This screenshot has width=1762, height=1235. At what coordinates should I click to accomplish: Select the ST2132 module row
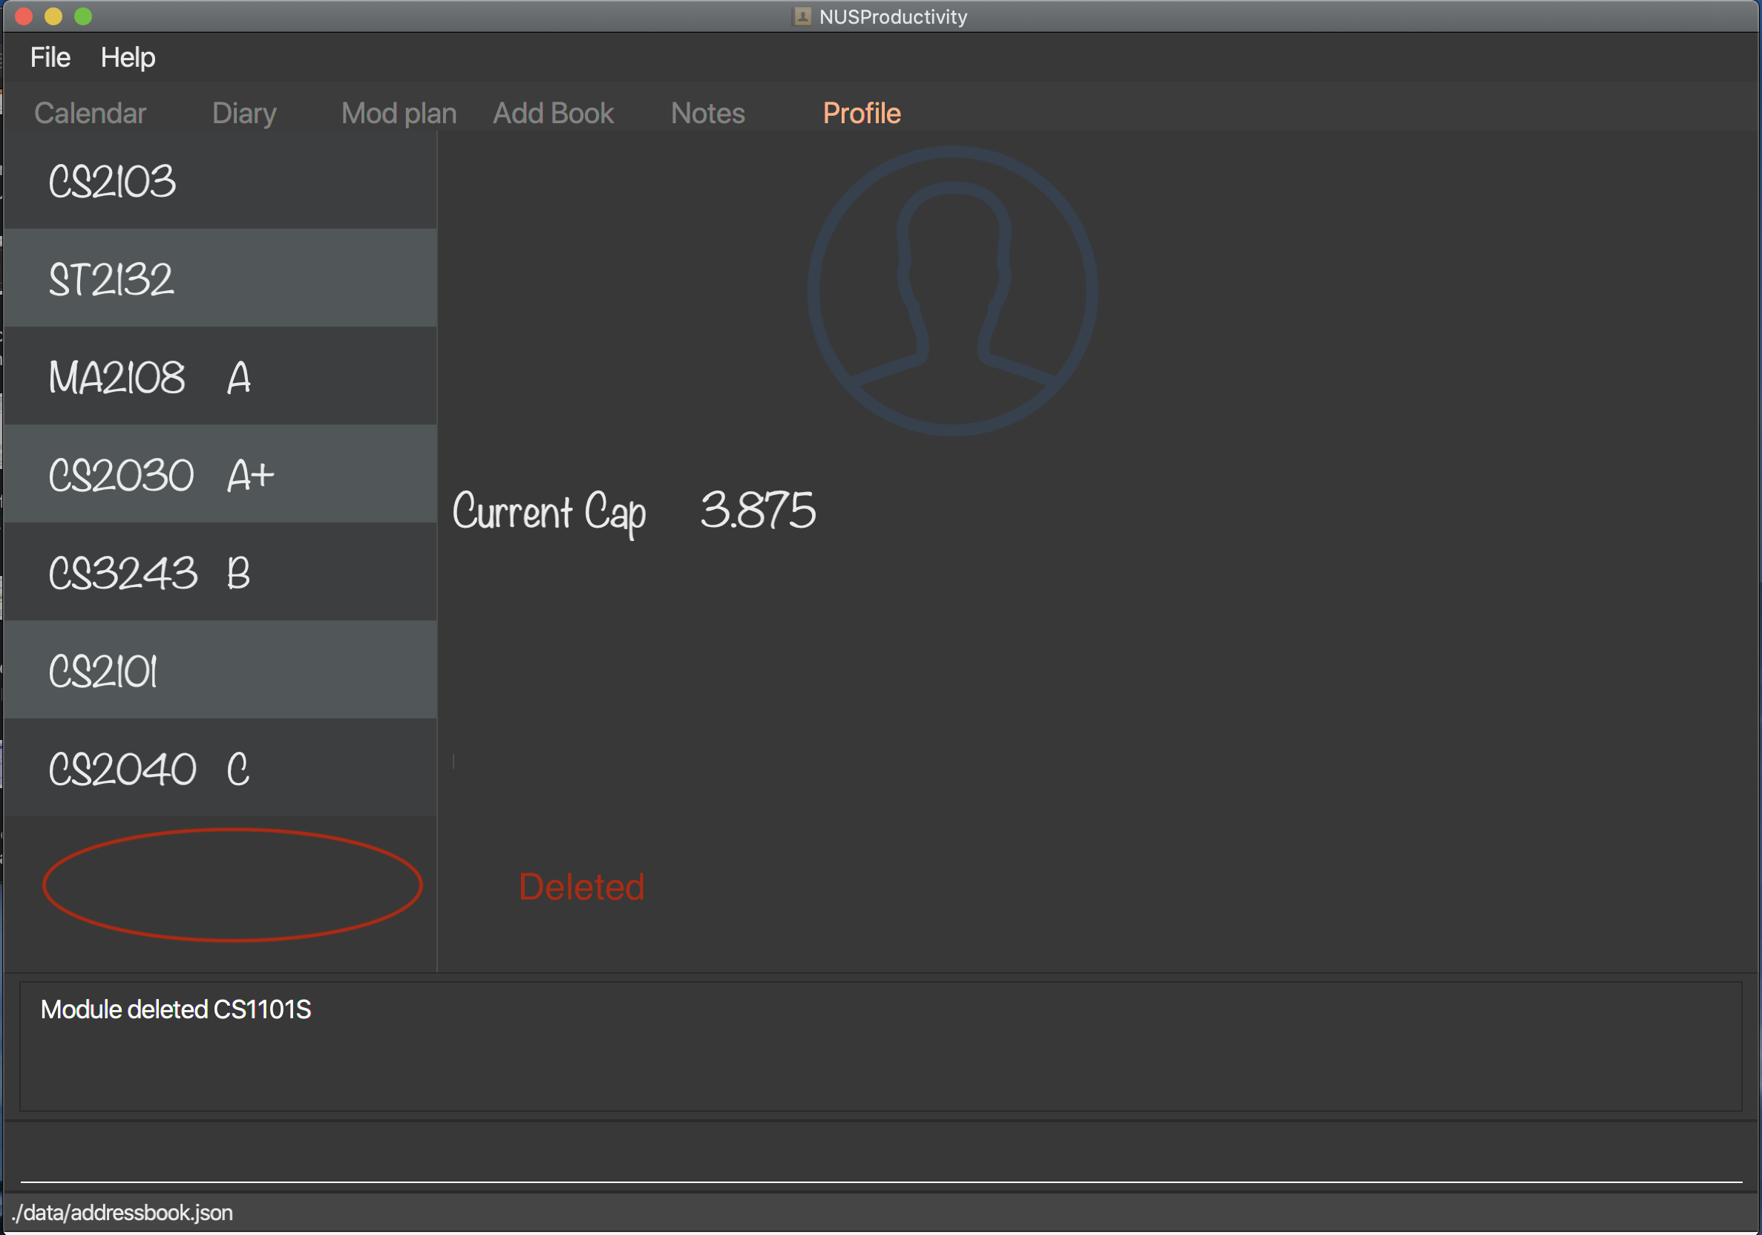point(220,278)
